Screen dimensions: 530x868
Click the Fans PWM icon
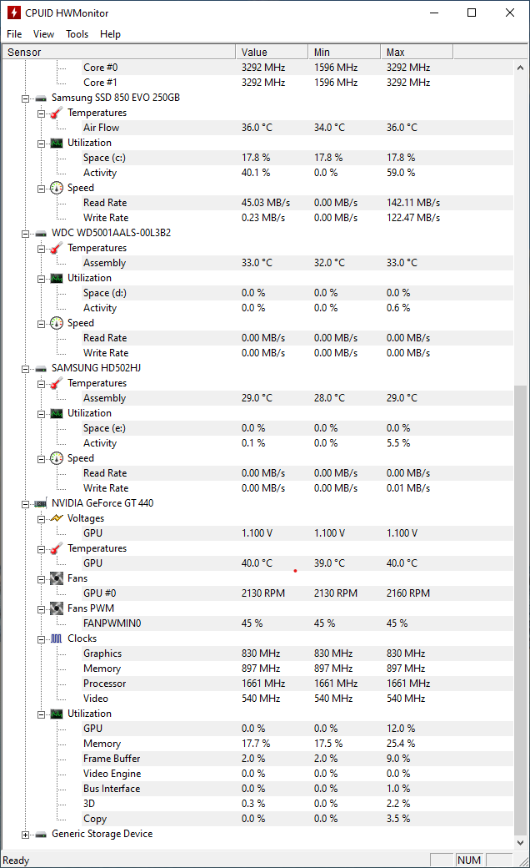(55, 608)
